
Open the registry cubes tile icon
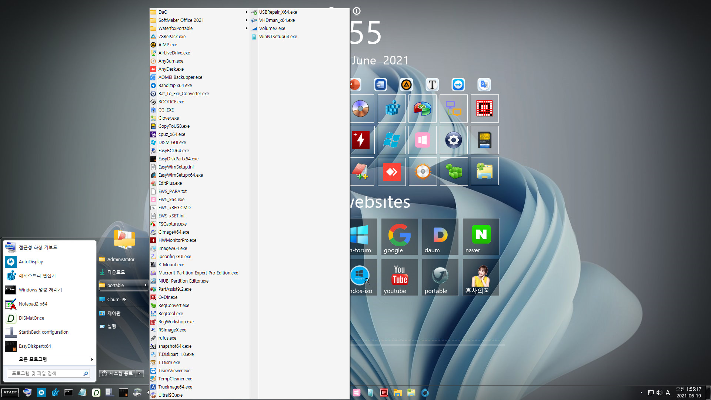pyautogui.click(x=392, y=109)
